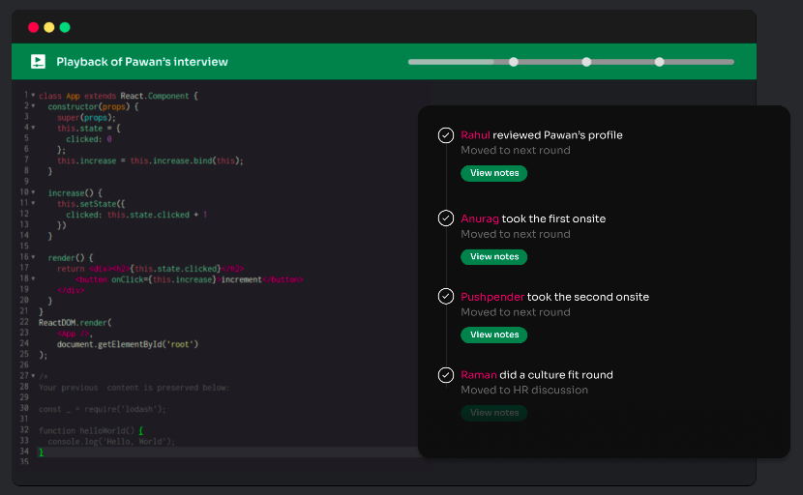Jump to the third marker on playback timeline
Image resolution: width=803 pixels, height=495 pixels.
660,62
